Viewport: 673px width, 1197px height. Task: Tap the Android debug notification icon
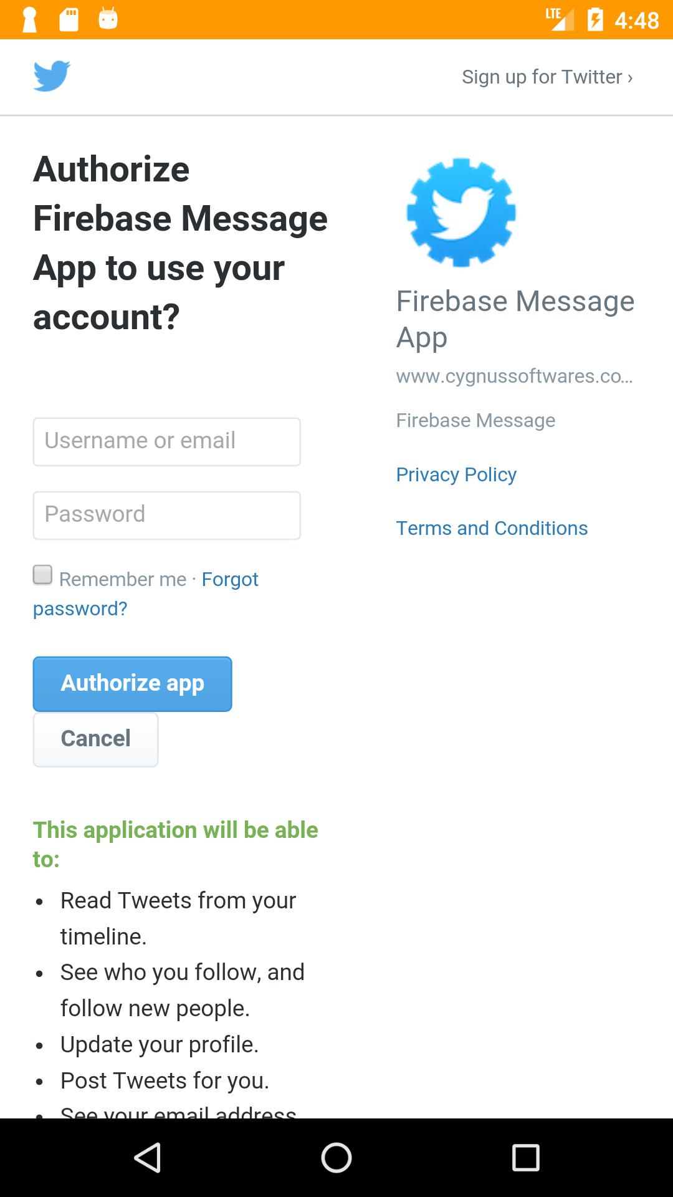point(108,19)
